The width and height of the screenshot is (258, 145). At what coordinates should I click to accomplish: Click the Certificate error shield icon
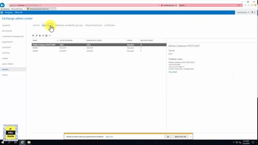[162, 5]
